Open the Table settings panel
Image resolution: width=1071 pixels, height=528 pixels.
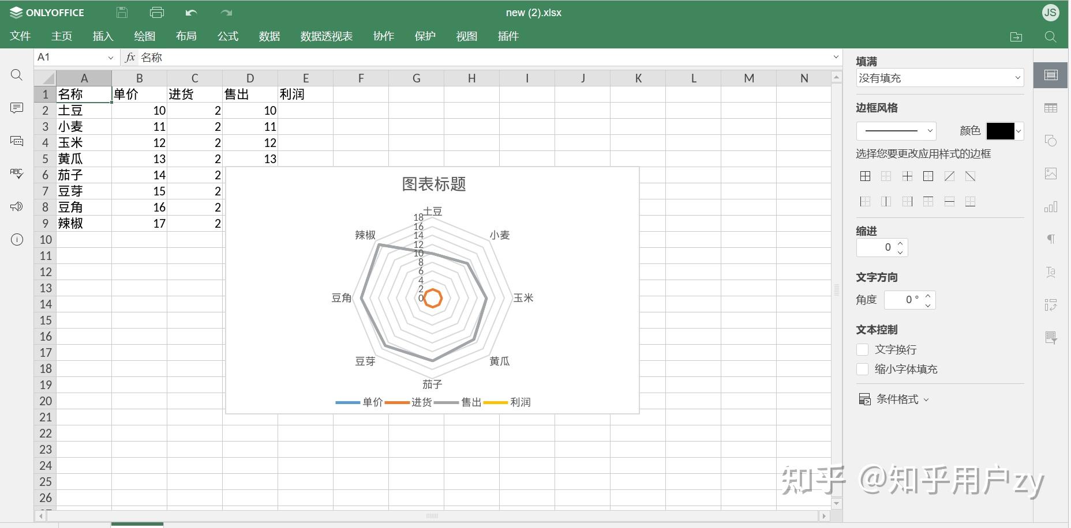point(1051,108)
